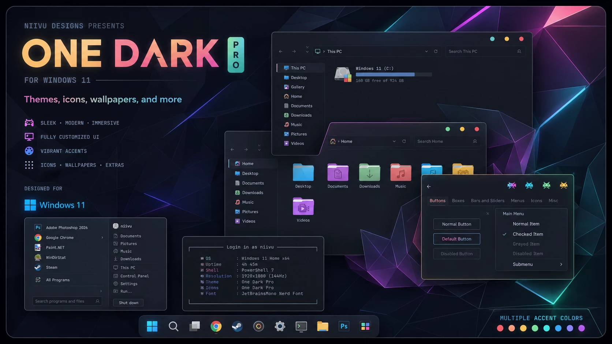612x344 pixels.
Task: Pick the red accent color dot
Action: [500, 328]
